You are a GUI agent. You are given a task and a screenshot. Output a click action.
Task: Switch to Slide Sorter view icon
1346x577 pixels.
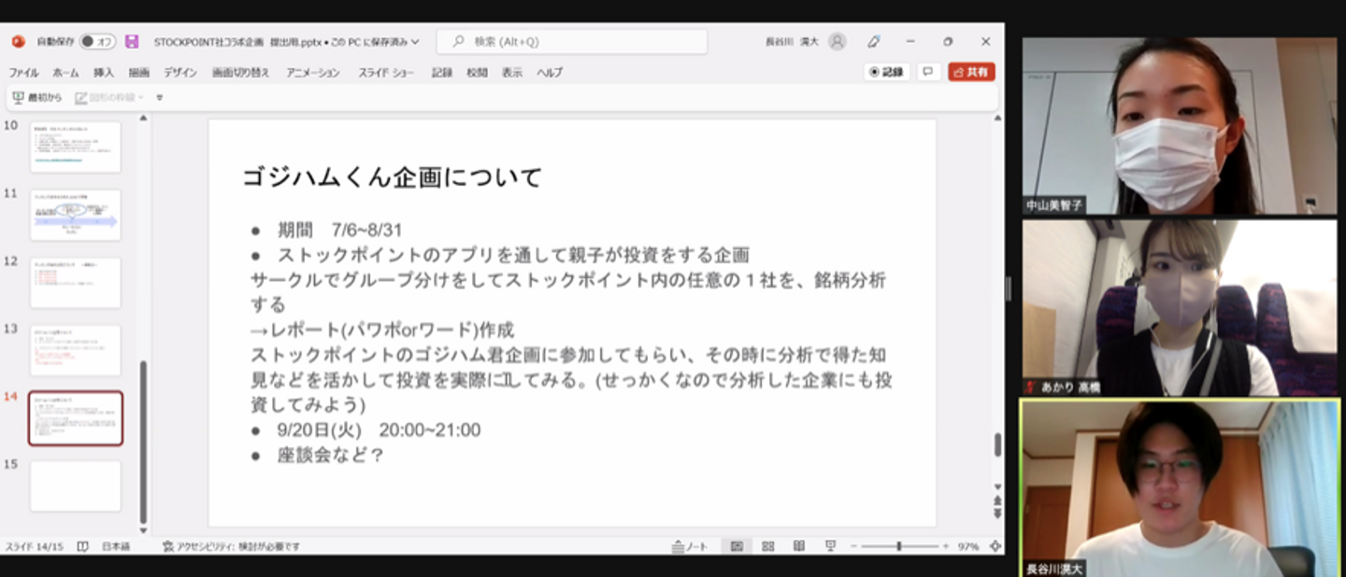point(767,546)
